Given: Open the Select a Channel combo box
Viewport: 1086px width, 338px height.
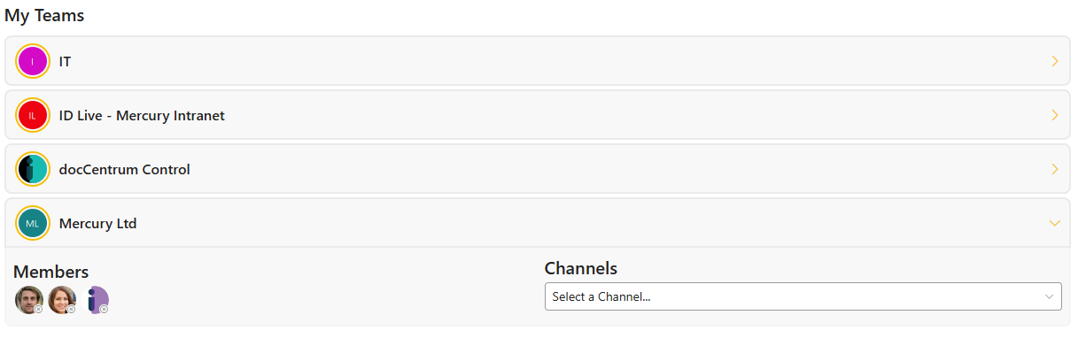Looking at the screenshot, I should click(803, 296).
